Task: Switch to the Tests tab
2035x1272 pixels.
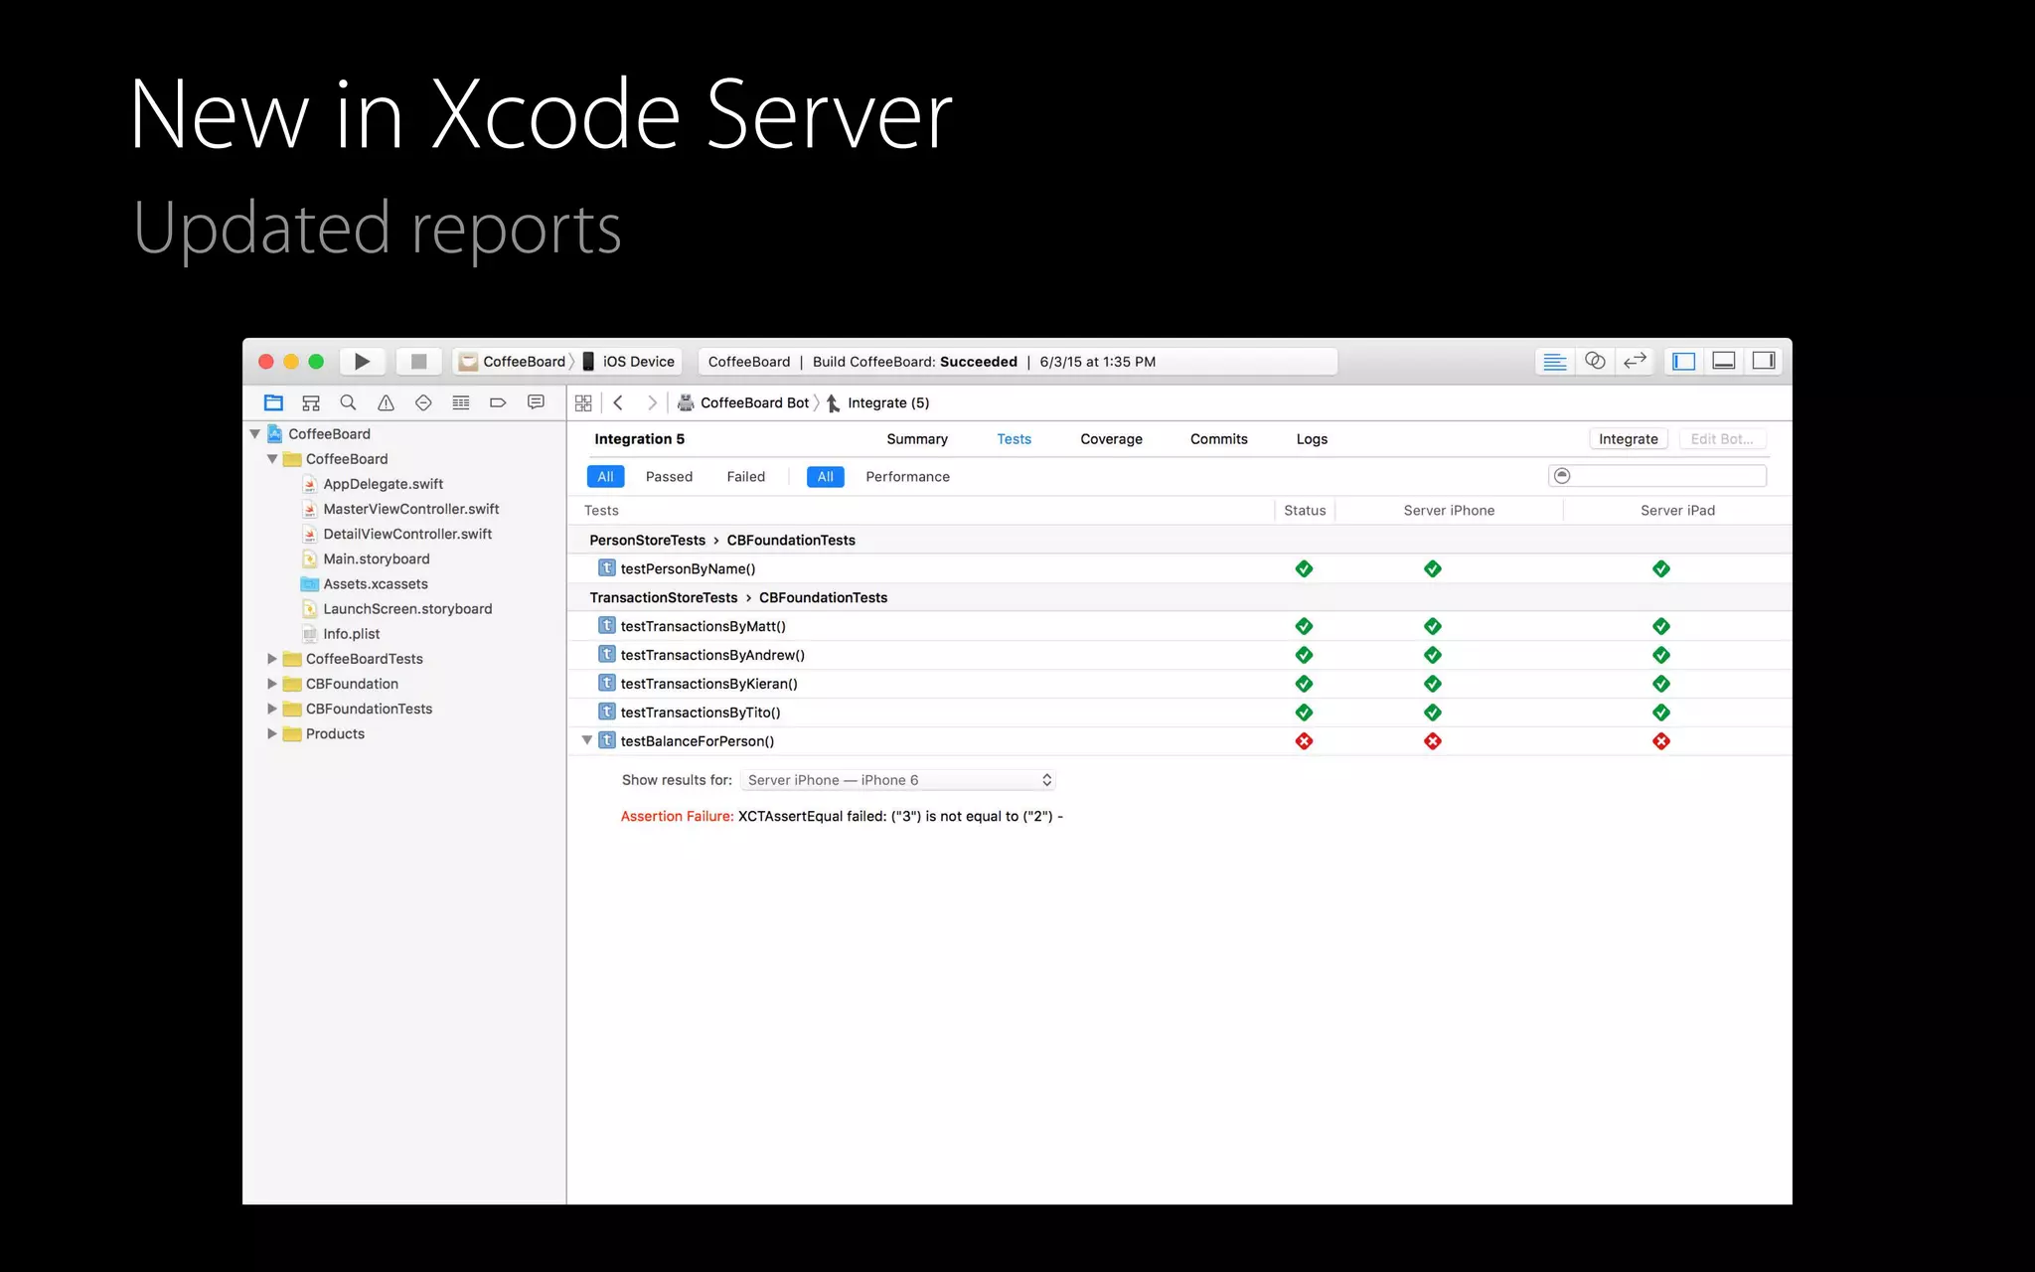Action: (x=1015, y=439)
